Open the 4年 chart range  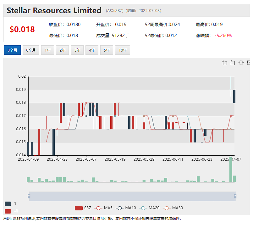[x=92, y=50]
